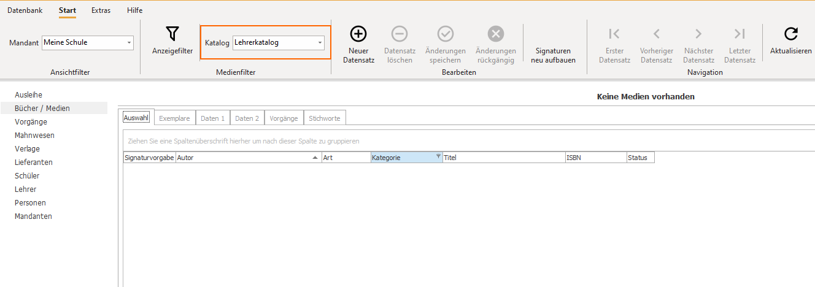Open Lieferanten in the sidebar
The image size is (815, 287).
pos(34,163)
